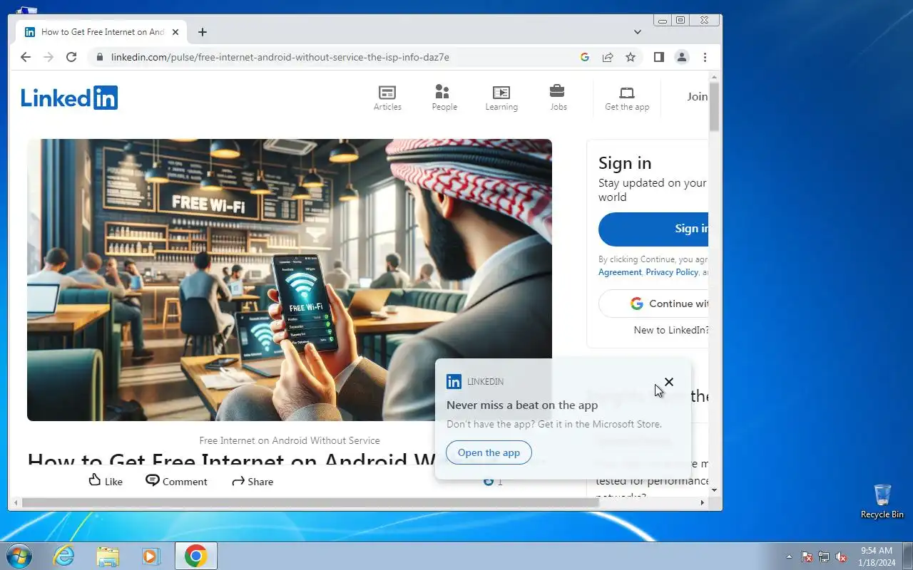Comment on the article
The width and height of the screenshot is (913, 570).
176,481
